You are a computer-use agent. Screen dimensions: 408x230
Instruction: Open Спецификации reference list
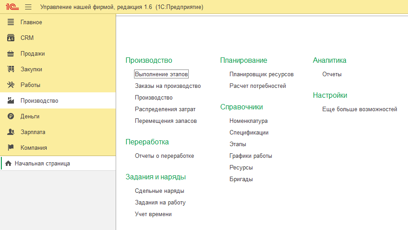click(x=249, y=133)
